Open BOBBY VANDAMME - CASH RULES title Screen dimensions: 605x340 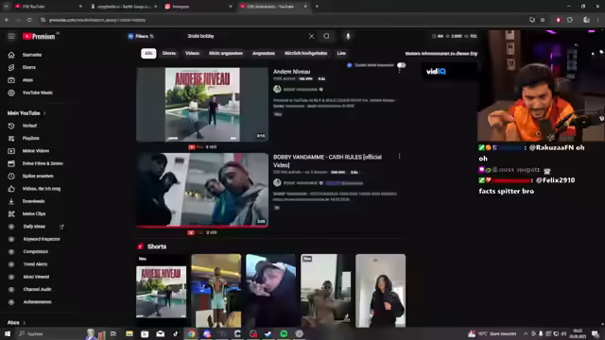[328, 161]
